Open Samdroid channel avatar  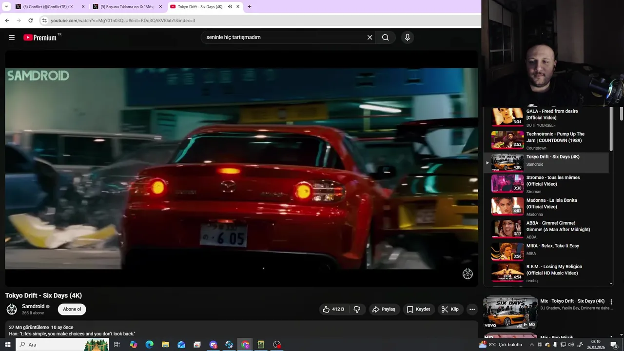12,309
